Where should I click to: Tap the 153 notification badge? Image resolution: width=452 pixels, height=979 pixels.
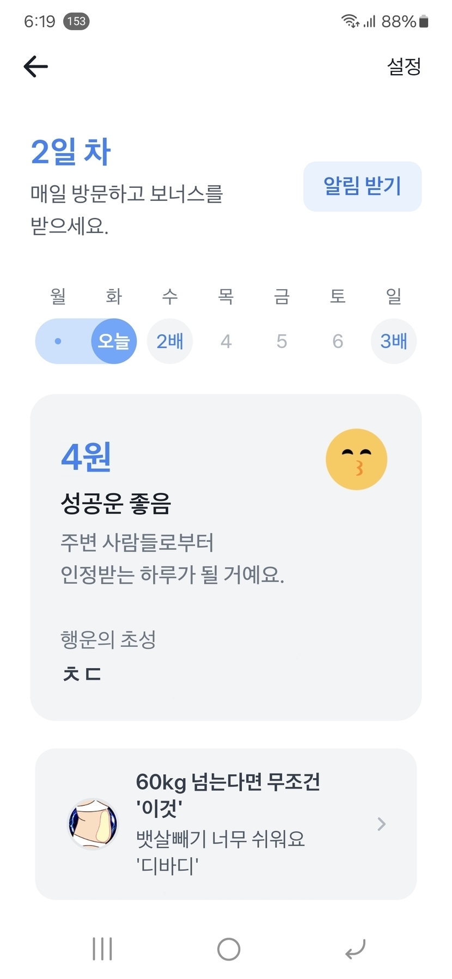tap(76, 21)
